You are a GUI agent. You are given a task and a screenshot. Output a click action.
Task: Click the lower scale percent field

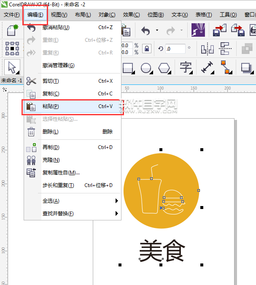[127, 52]
